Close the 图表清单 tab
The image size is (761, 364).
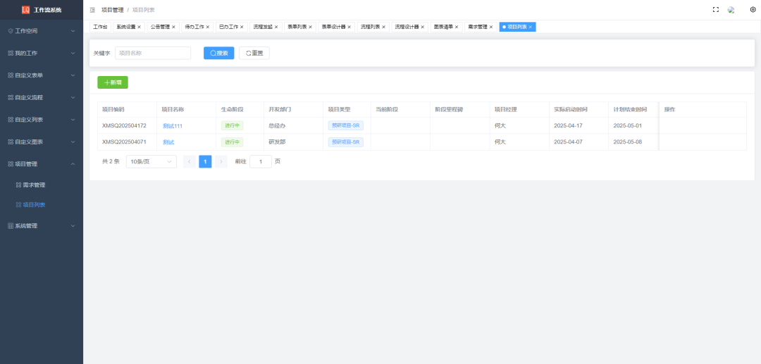click(456, 27)
